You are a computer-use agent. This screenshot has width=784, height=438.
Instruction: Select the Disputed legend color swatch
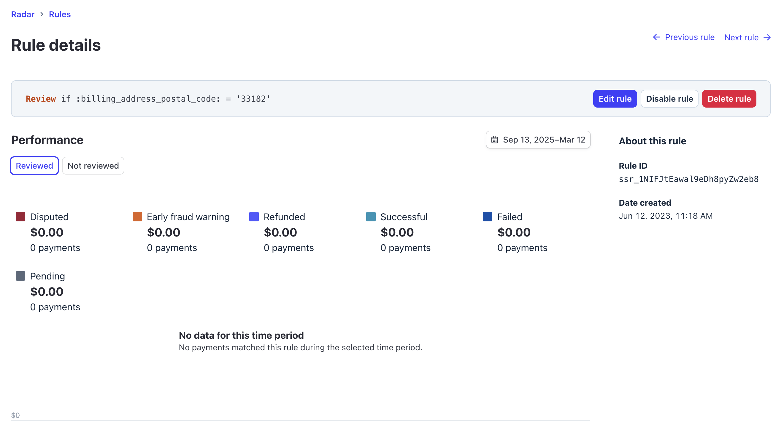point(20,217)
